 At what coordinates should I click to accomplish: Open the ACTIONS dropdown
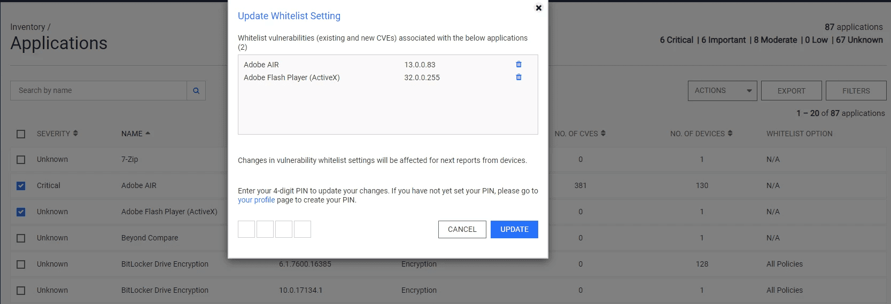tap(722, 91)
